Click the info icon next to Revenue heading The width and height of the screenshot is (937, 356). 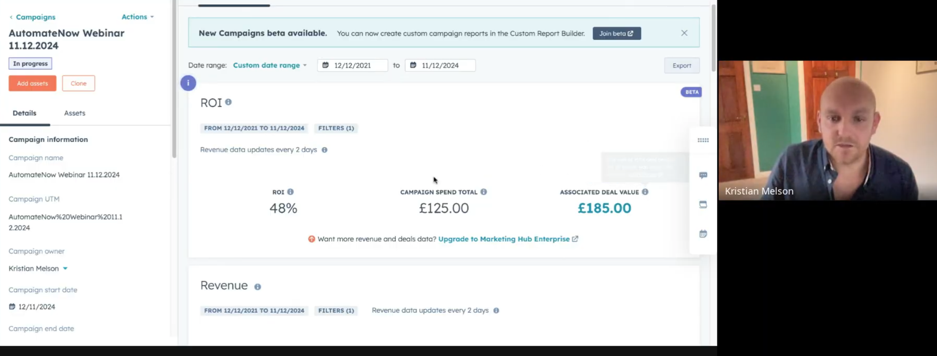coord(258,287)
